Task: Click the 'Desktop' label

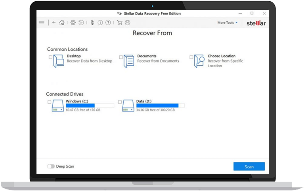Action: pos(74,56)
